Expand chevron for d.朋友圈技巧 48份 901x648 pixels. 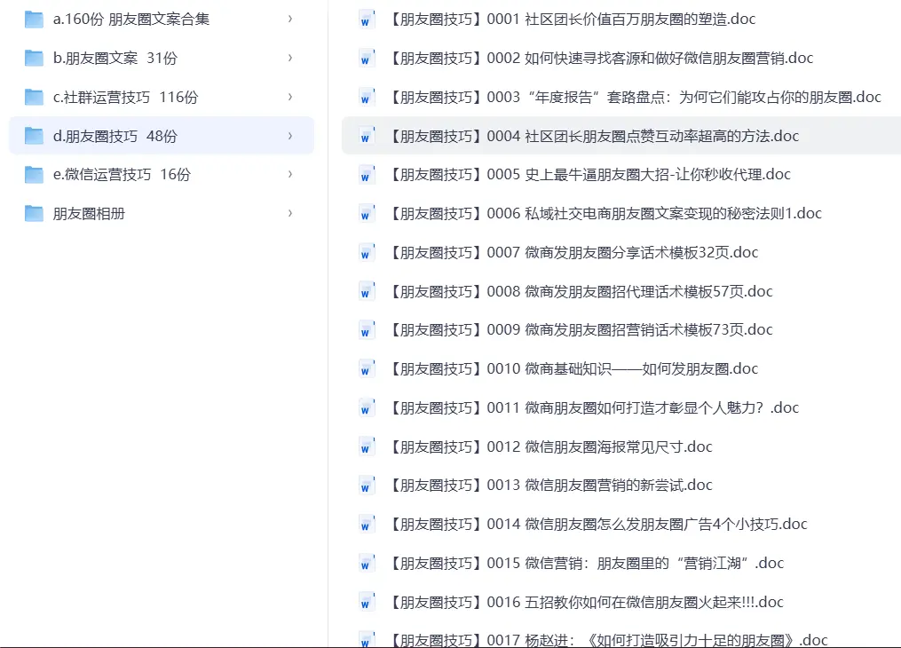coord(290,136)
